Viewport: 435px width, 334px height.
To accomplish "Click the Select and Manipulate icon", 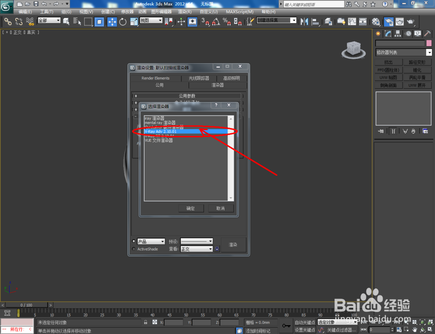I will (x=181, y=21).
